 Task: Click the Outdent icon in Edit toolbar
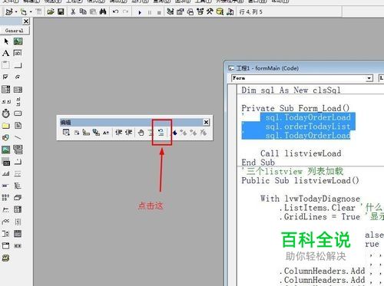(128, 133)
